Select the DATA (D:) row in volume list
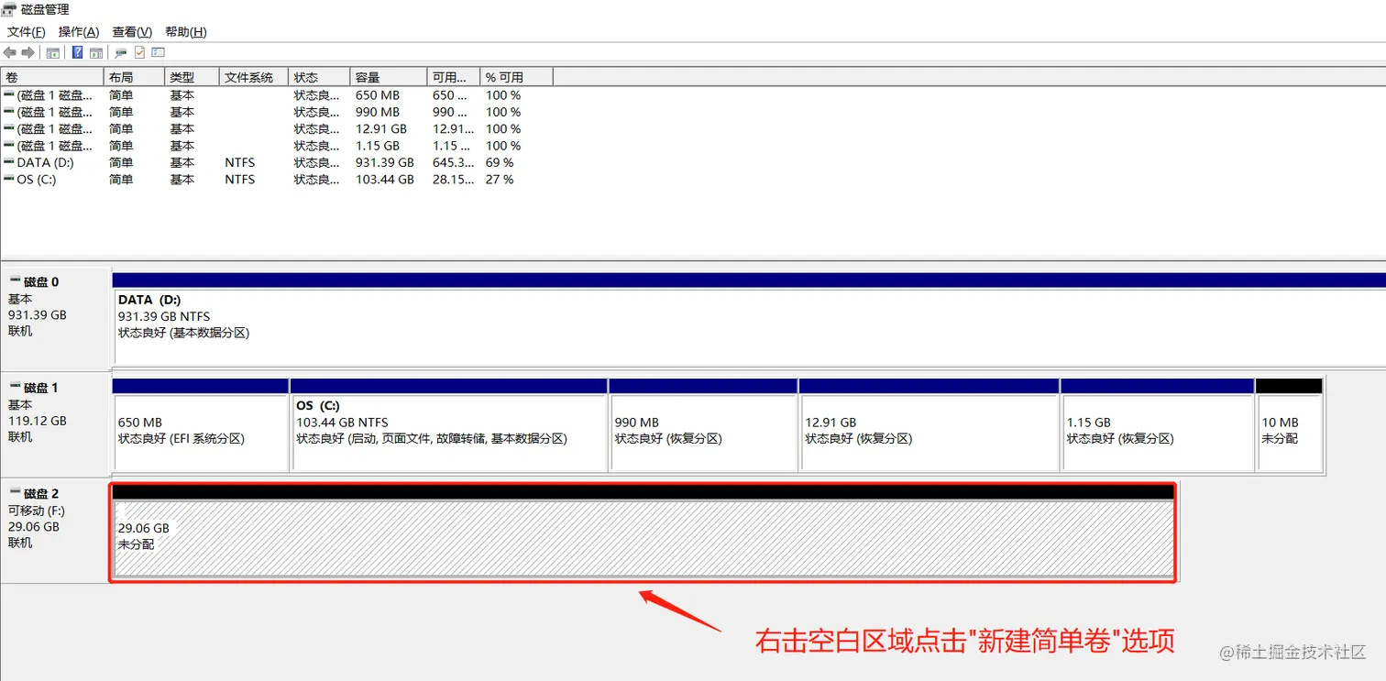 pyautogui.click(x=277, y=162)
